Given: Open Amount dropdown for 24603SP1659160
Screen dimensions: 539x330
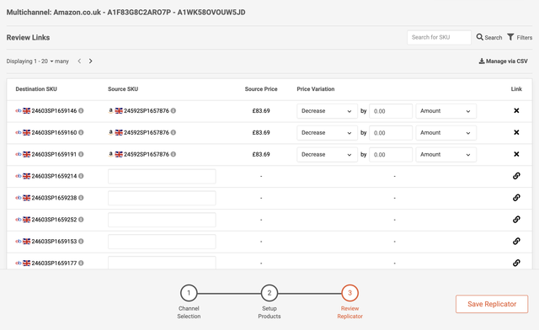Looking at the screenshot, I should click(x=446, y=133).
